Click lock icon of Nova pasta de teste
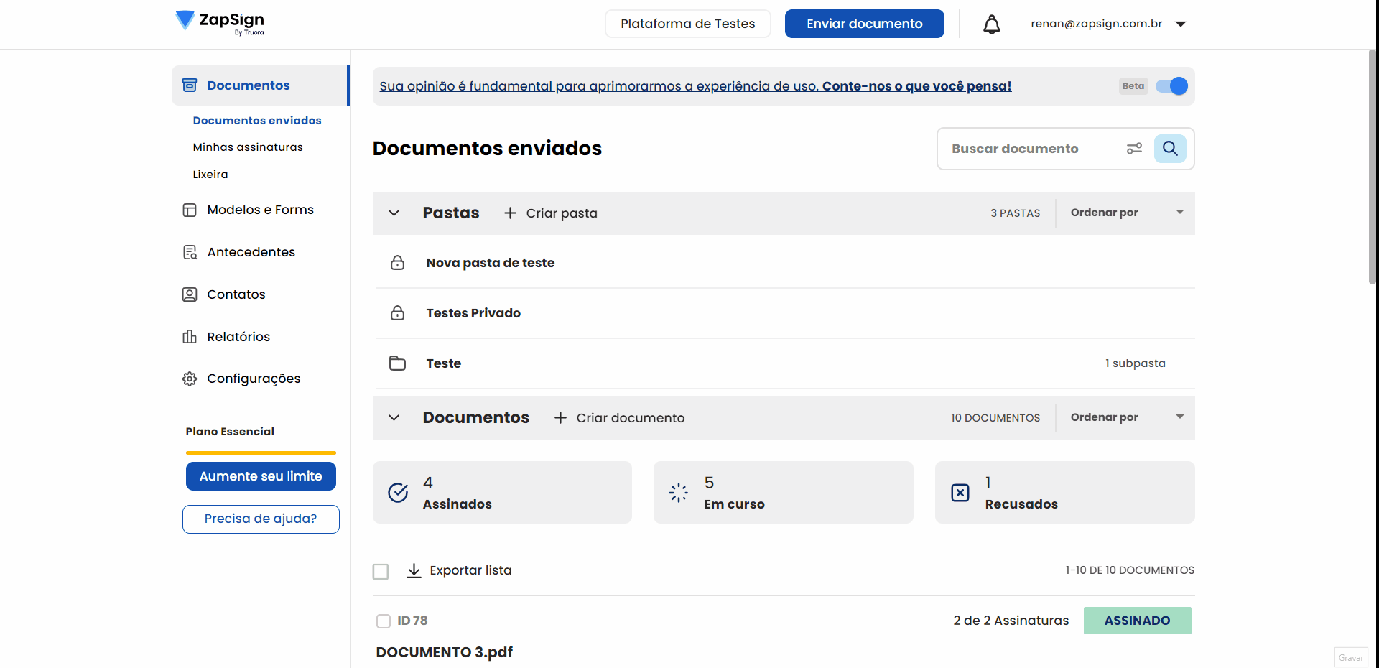The image size is (1379, 668). [x=397, y=263]
